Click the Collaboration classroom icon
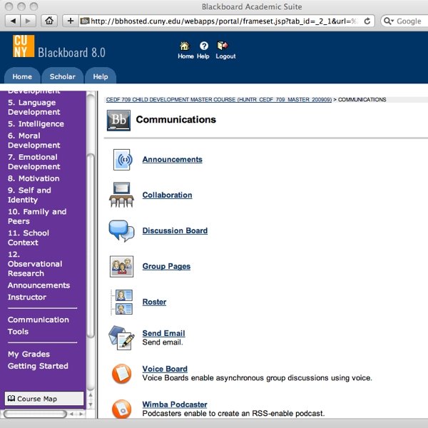 [x=121, y=195]
